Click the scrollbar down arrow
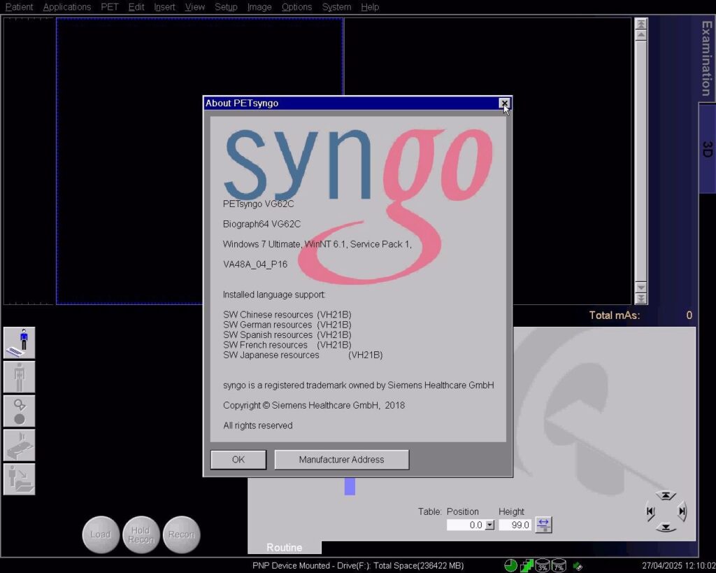This screenshot has height=573, width=716. (x=641, y=288)
